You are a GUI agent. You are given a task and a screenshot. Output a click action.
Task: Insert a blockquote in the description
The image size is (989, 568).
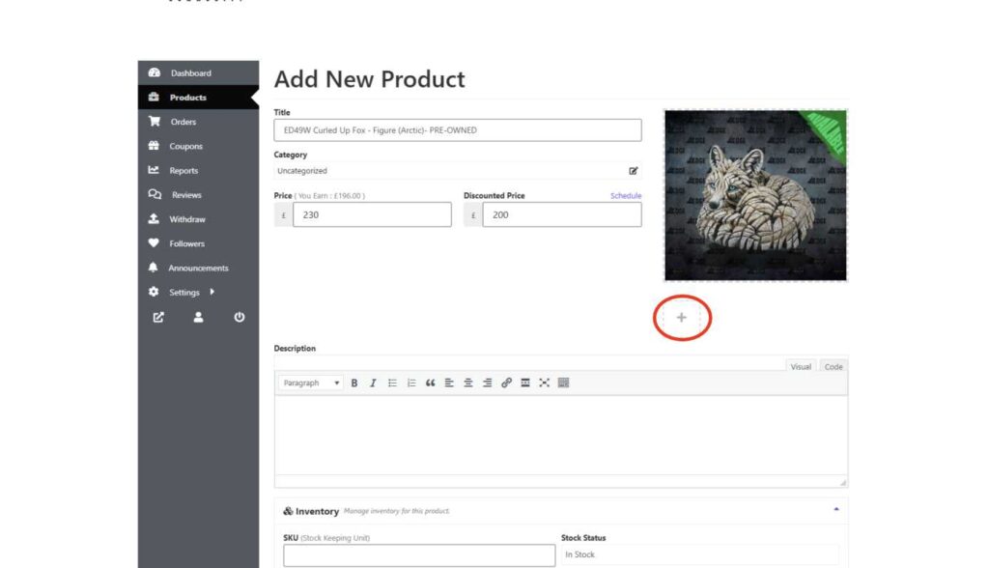tap(430, 383)
